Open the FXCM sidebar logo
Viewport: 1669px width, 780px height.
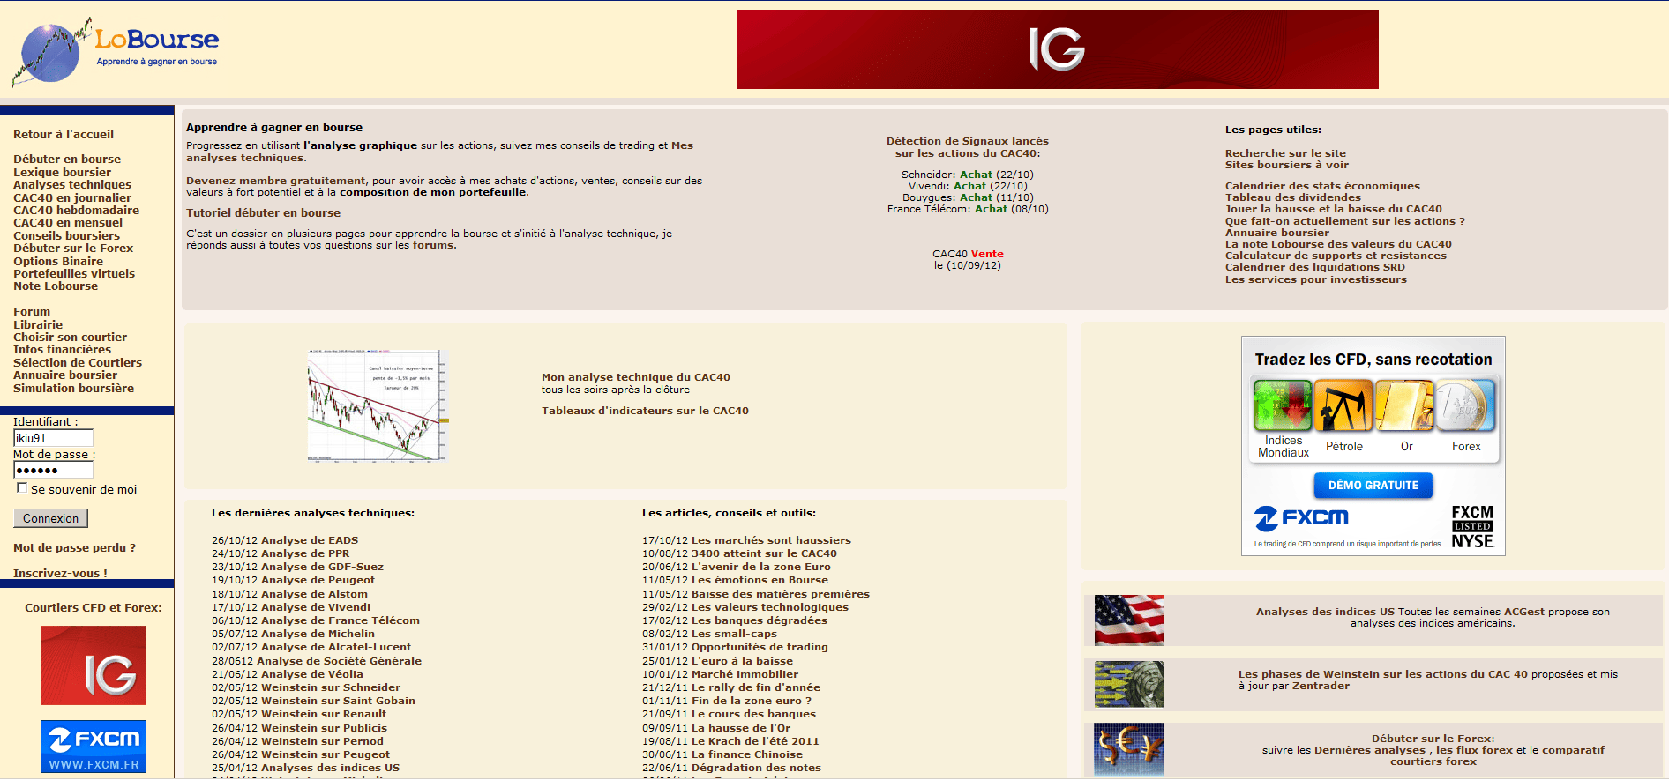click(x=94, y=746)
